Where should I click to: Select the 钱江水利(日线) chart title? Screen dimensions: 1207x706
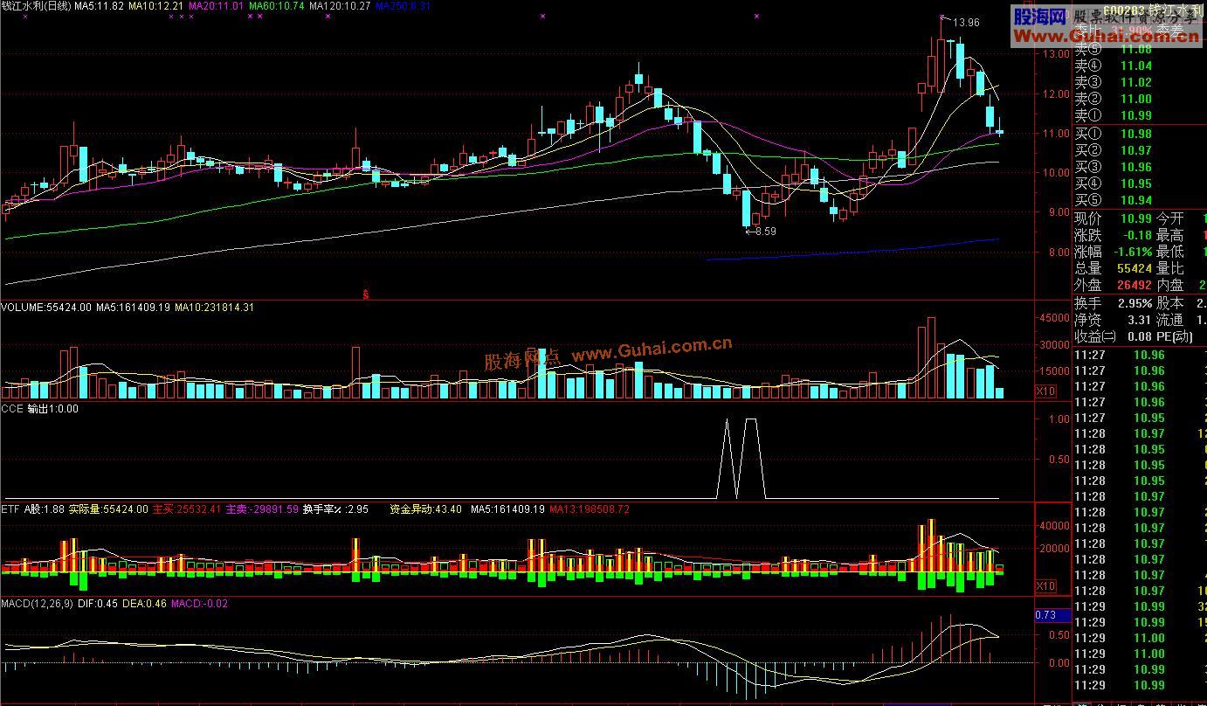(35, 6)
